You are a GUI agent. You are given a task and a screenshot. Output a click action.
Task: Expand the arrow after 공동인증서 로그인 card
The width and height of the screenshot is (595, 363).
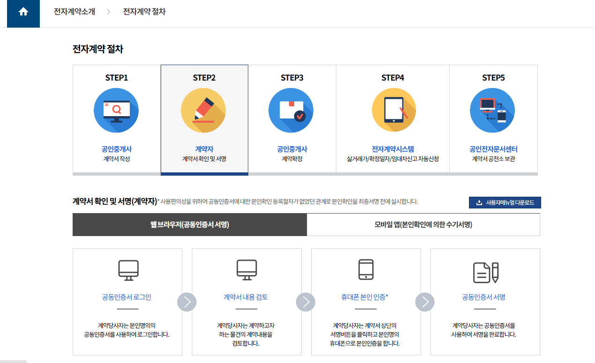click(x=187, y=302)
